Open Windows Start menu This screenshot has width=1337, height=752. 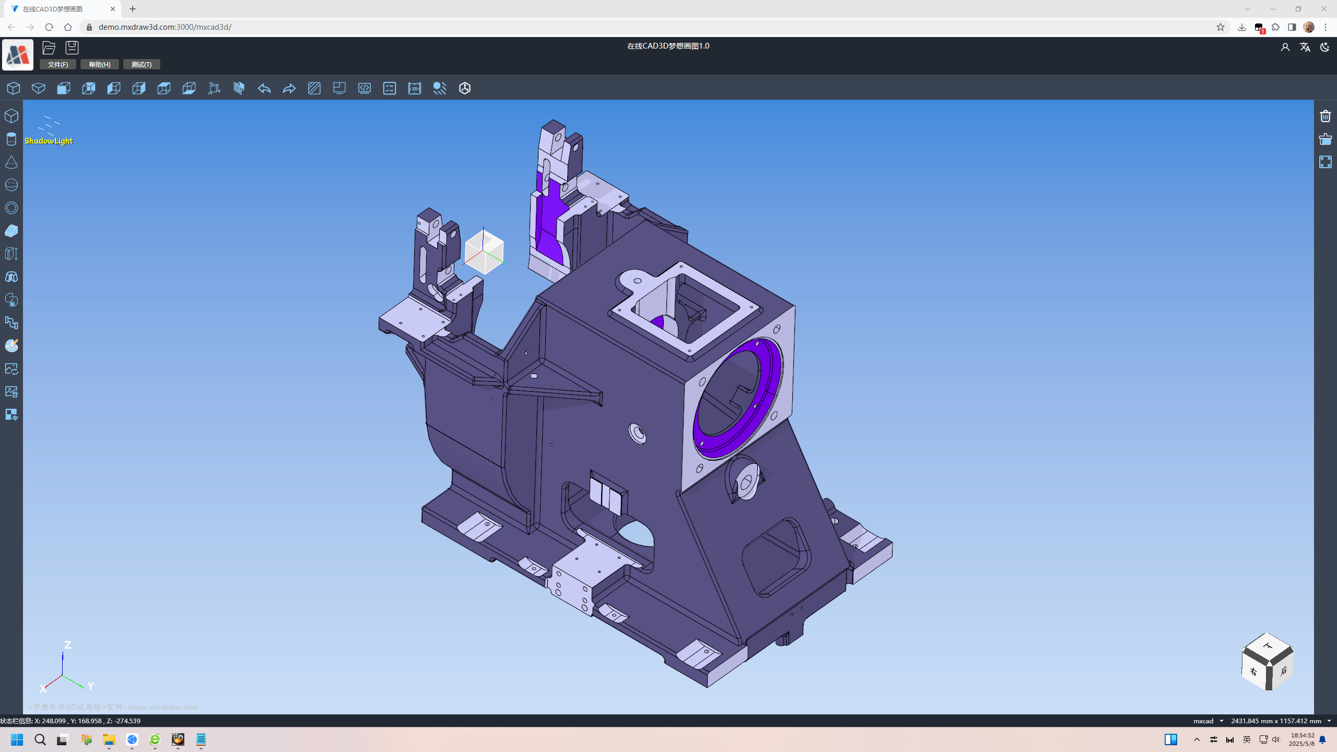click(x=17, y=739)
